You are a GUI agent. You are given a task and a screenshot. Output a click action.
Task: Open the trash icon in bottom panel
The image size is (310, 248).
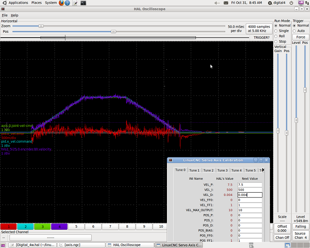click(x=251, y=245)
